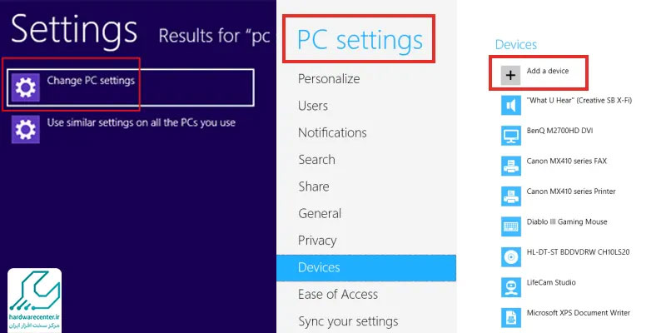Open the Search settings category

click(x=316, y=160)
